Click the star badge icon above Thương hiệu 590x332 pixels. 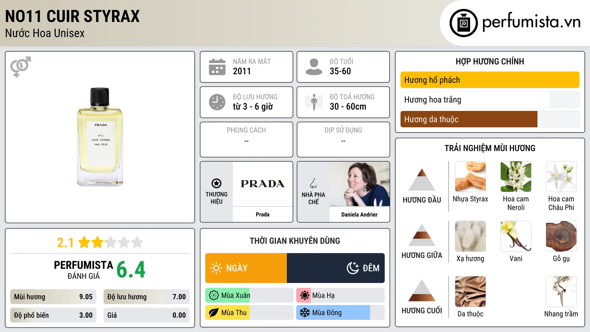216,183
